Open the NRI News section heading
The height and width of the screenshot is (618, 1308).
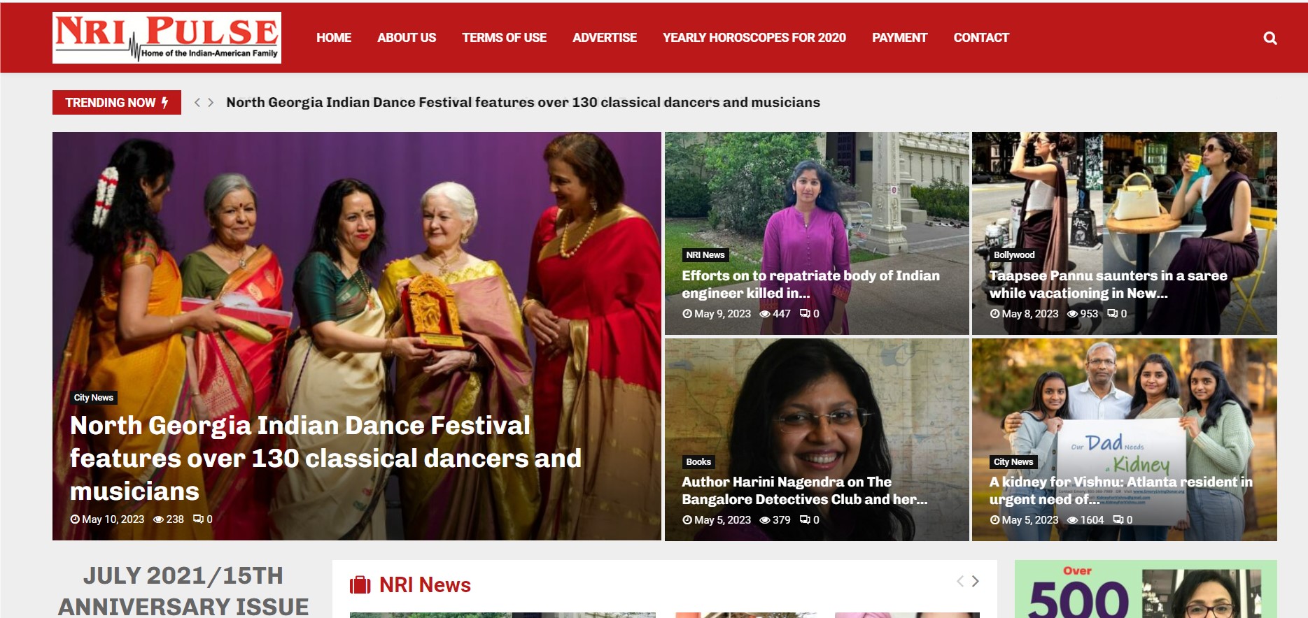tap(425, 585)
